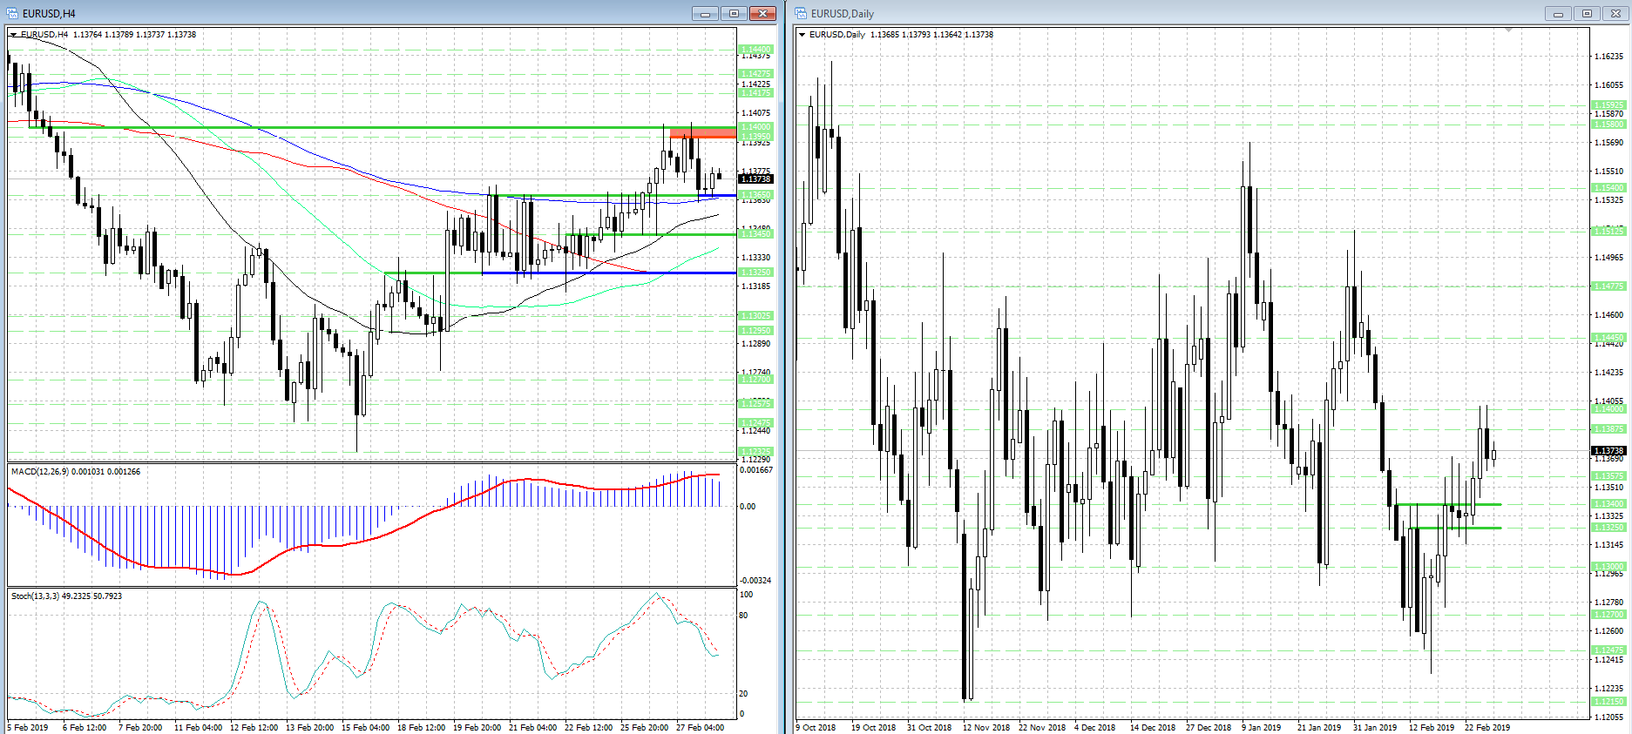Click the green 1.14275 level label on H4

(755, 74)
